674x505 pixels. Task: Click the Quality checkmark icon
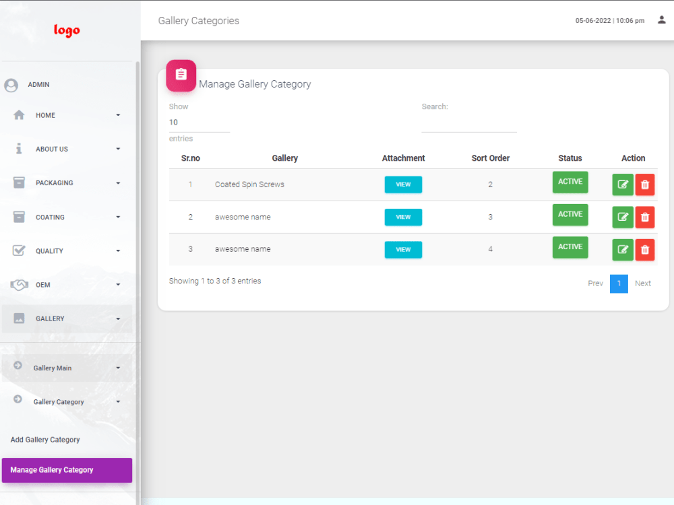point(19,250)
